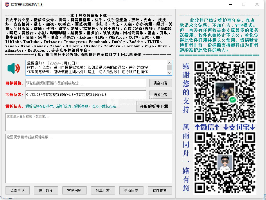Open the 使用教程 tutorial button
This screenshot has height=200, width=266.
46,190
